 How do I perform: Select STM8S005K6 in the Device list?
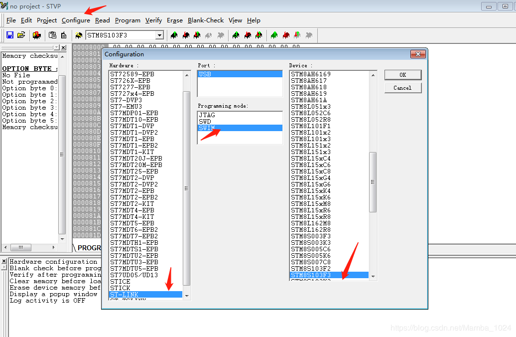(329, 256)
